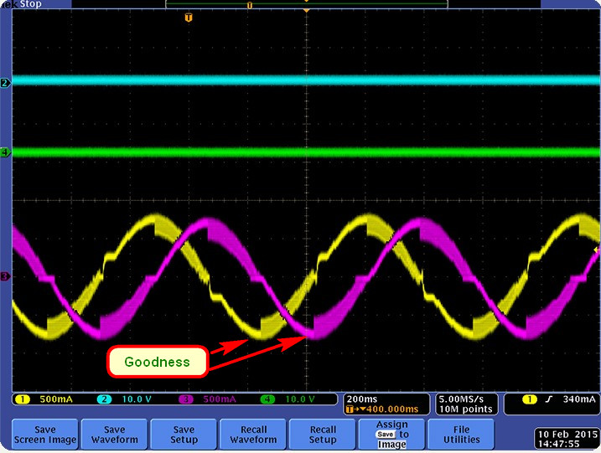The height and width of the screenshot is (453, 601).
Task: Select the green channel 4 badge in readout
Action: pyautogui.click(x=267, y=399)
